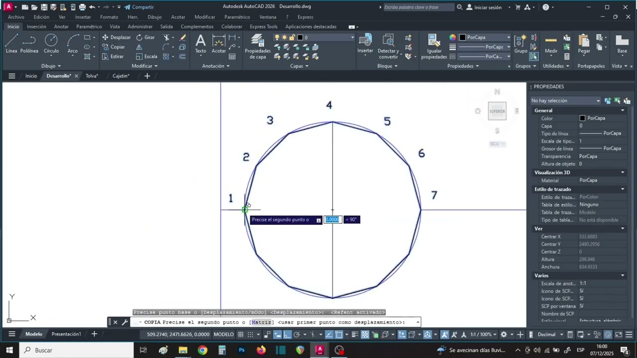This screenshot has width=637, height=358.
Task: Click the eraser (Borrar) icon in Modificar
Action: 183,37
